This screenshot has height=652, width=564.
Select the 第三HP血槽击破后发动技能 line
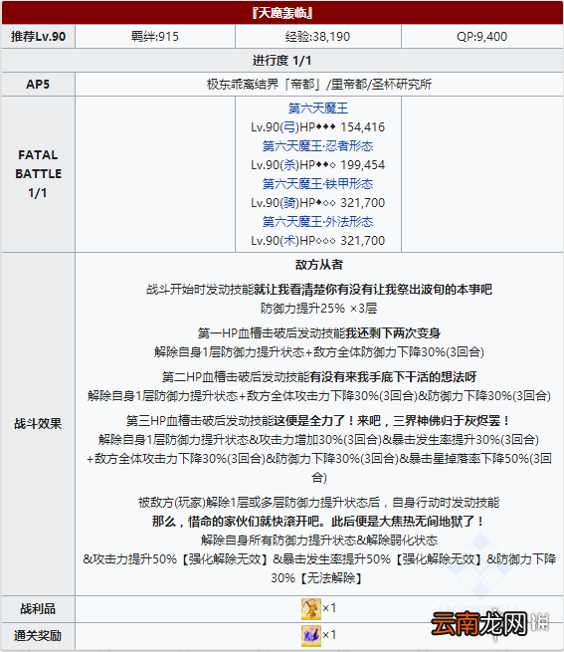click(319, 421)
